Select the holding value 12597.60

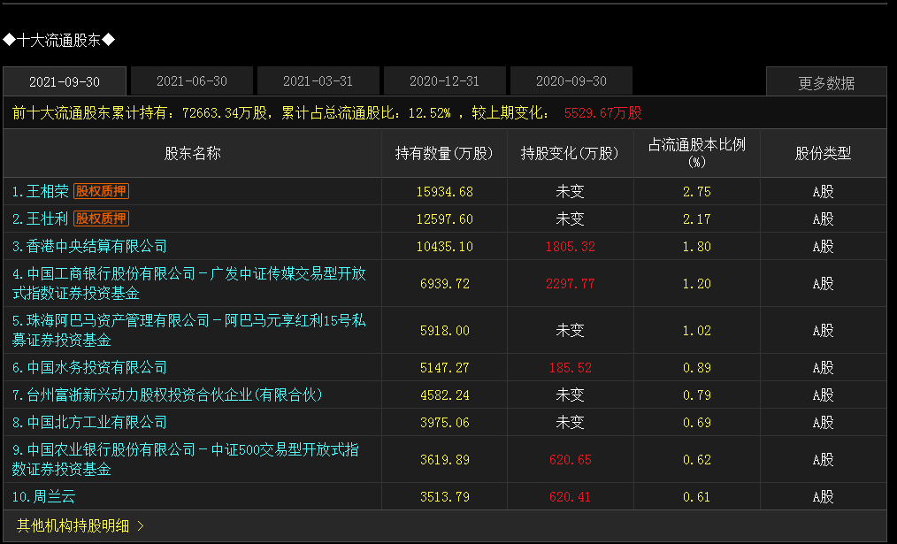click(x=444, y=219)
